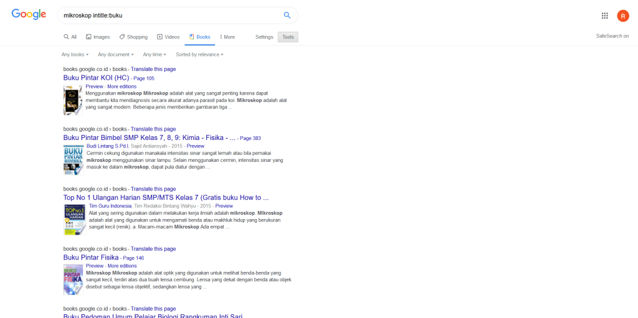Switch to the Images tab
This screenshot has height=318, width=638.
[98, 37]
